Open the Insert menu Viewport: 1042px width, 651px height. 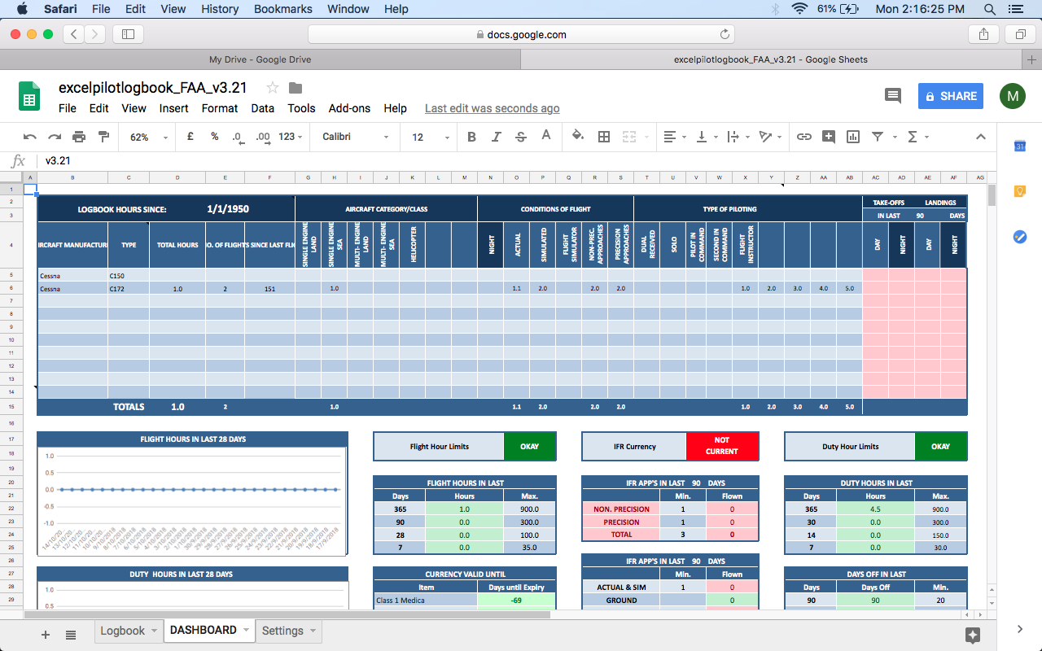click(x=173, y=108)
